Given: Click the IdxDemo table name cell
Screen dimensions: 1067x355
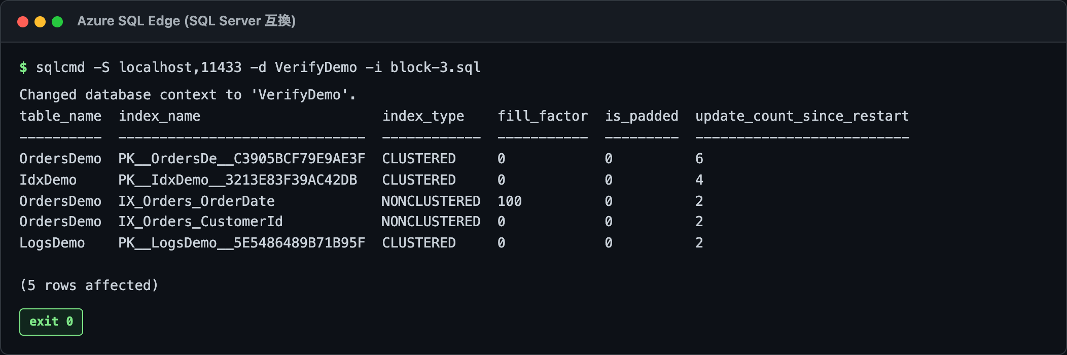Looking at the screenshot, I should (x=48, y=180).
